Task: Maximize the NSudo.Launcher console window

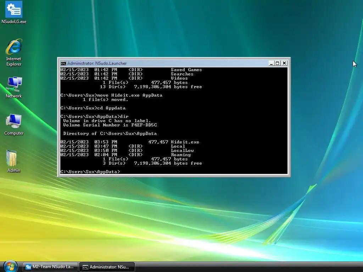Action: point(277,63)
